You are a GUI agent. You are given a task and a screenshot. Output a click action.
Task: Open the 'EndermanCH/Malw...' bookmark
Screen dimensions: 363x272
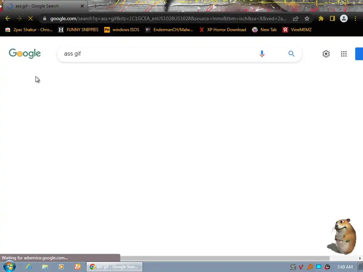pos(169,30)
